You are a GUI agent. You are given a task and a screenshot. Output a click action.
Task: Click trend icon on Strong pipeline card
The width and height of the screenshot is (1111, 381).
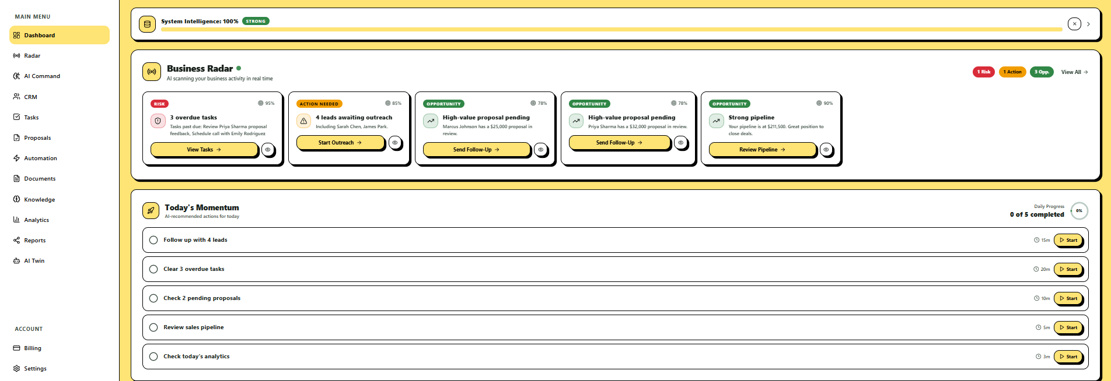coord(716,121)
